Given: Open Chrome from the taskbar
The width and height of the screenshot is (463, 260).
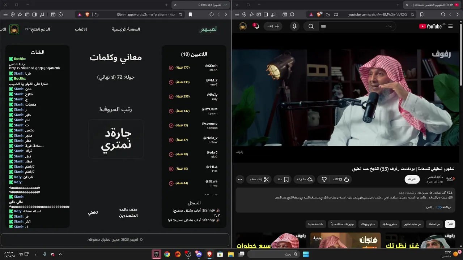Looking at the screenshot, I should click(x=167, y=254).
